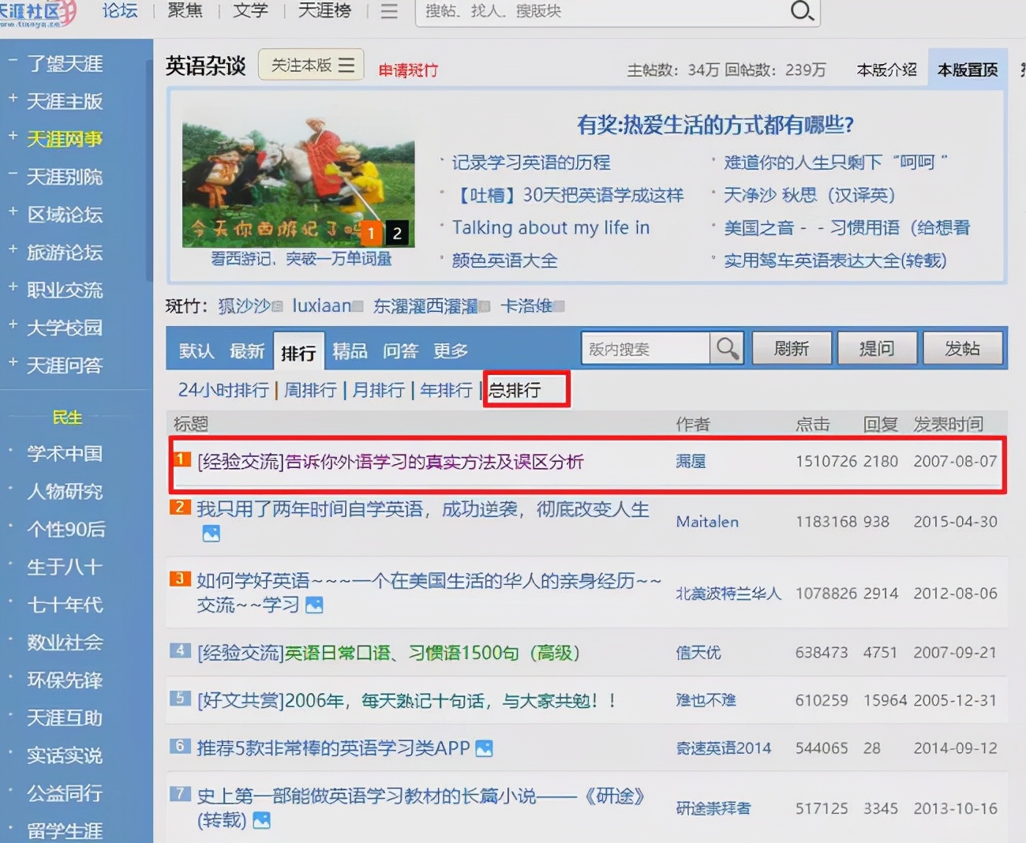Open the 更多 dropdown in the forum toolbar
The width and height of the screenshot is (1026, 843).
point(450,350)
